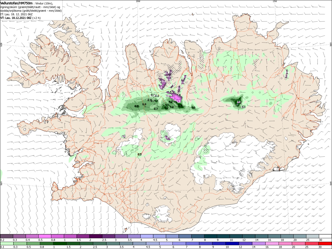
Task: Pick the lavender snow swatch between 4 and 4.5
Action: tap(147, 236)
